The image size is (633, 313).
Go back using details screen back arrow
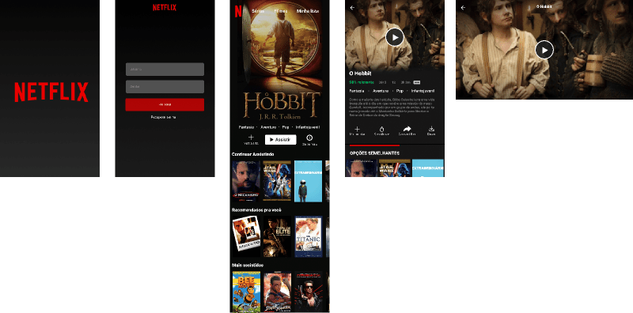(352, 8)
